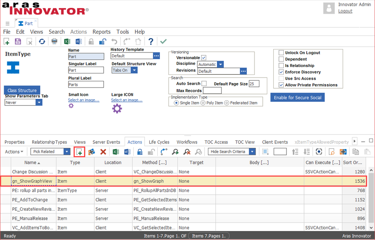
Task: Enable the Unlock On Logout checkbox
Action: [x=281, y=53]
